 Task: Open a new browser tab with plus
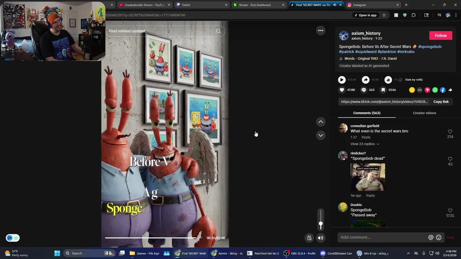coord(406,5)
